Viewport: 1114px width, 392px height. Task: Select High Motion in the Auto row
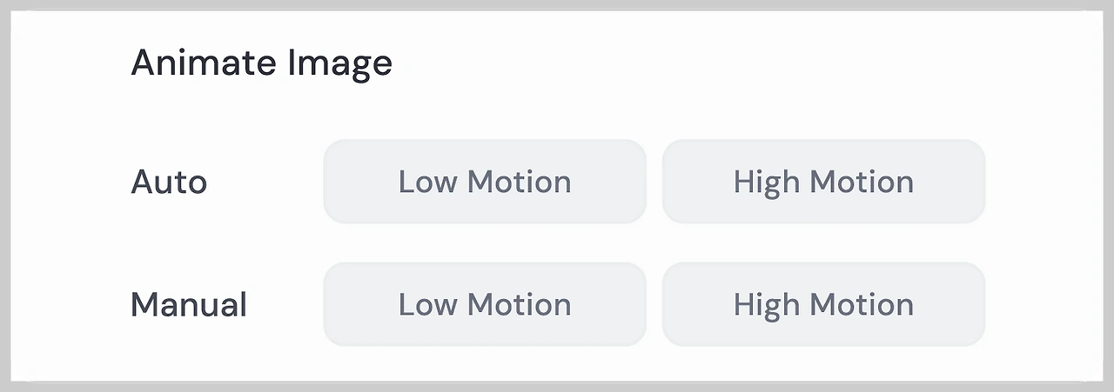point(823,182)
